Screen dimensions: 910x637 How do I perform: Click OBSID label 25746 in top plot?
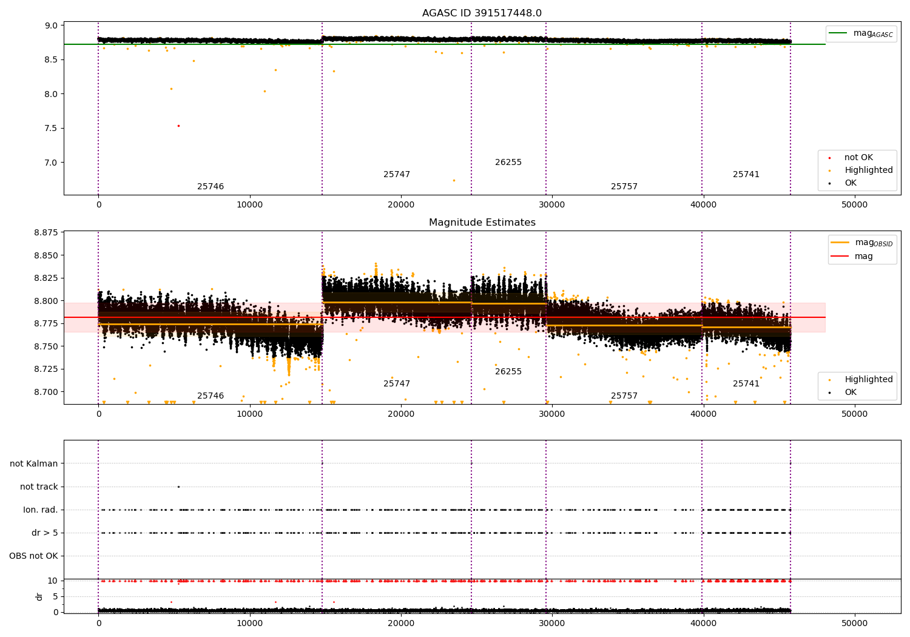pyautogui.click(x=211, y=187)
